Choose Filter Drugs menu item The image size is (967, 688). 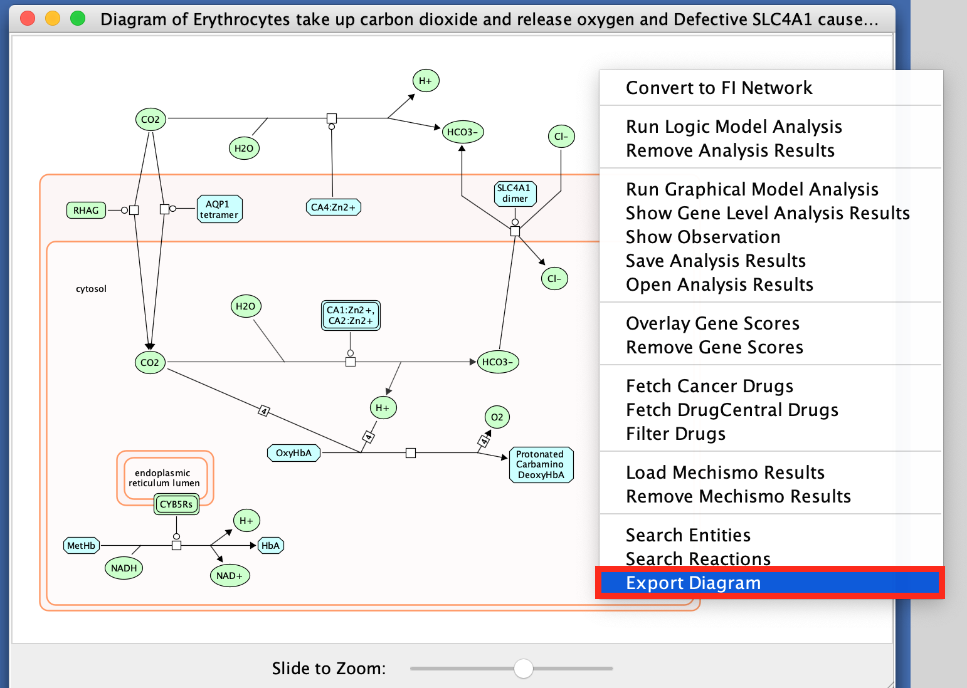(771, 434)
